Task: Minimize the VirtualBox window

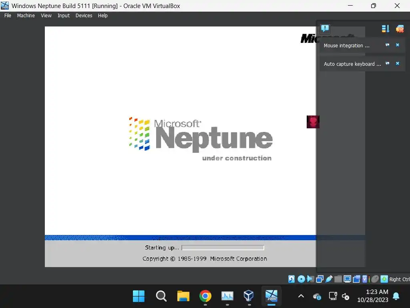Action: (x=350, y=6)
